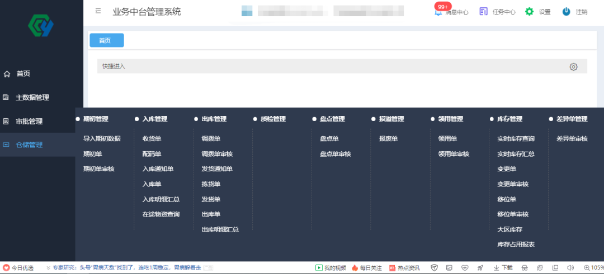
Task: Open 领用单 entry
Action: tap(447, 139)
